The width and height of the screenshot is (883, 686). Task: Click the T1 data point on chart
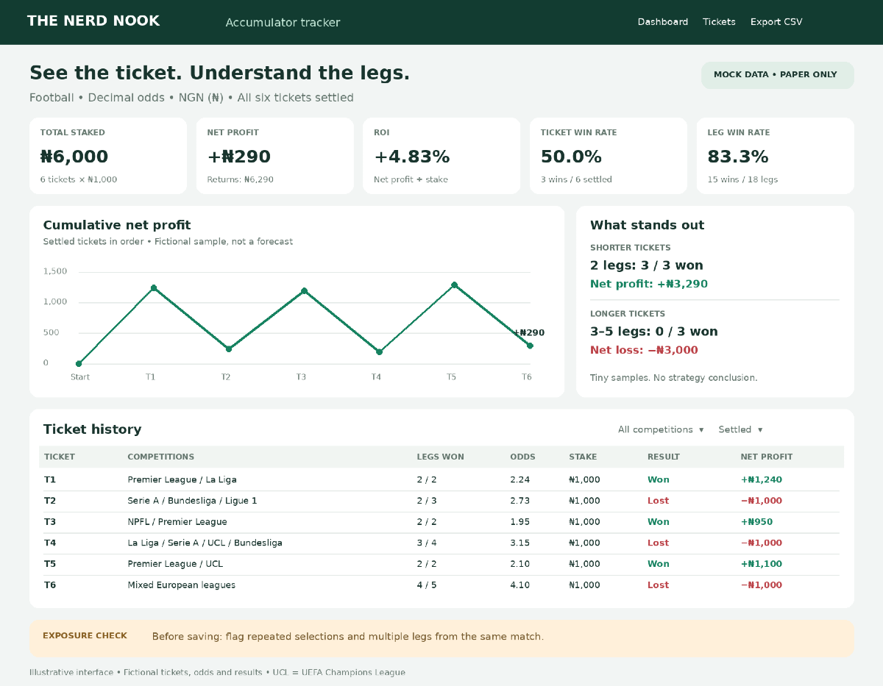[x=154, y=287]
